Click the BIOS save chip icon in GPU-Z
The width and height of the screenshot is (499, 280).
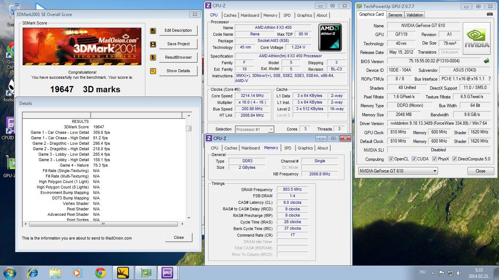click(487, 61)
